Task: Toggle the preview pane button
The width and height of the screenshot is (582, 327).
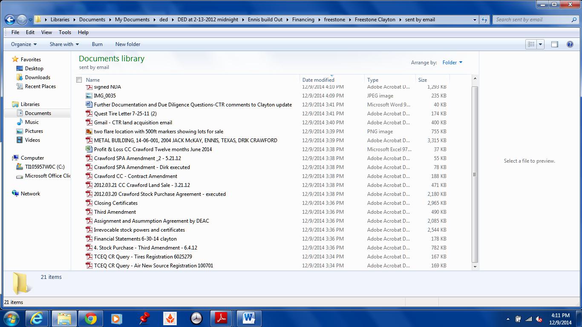Action: tap(554, 44)
